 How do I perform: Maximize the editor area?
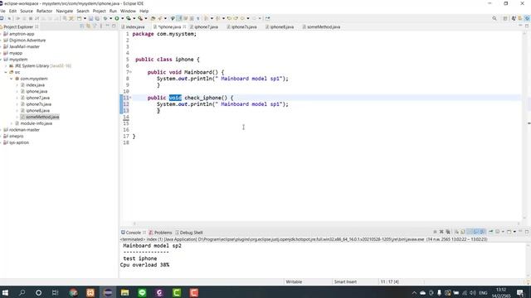527,26
